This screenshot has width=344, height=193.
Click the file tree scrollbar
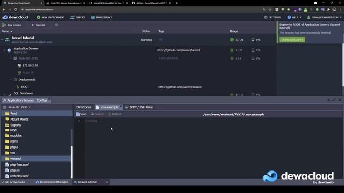point(71,162)
